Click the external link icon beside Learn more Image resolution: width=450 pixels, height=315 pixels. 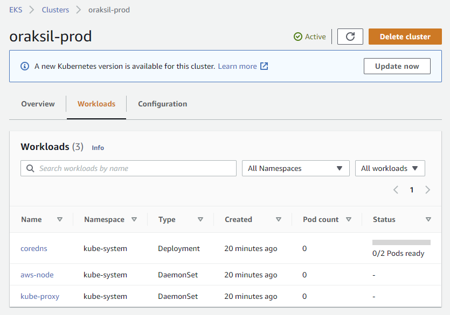[264, 66]
